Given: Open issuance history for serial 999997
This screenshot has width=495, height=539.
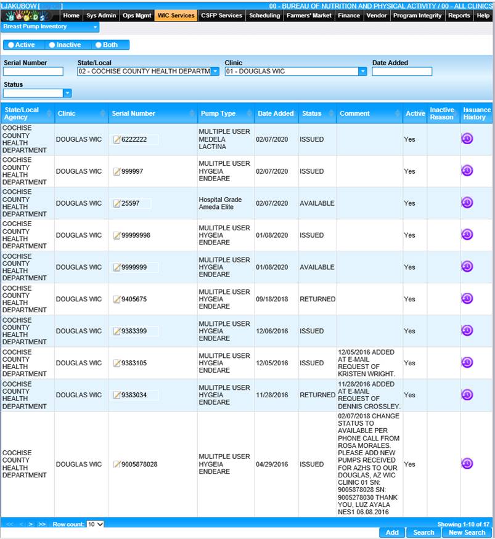Looking at the screenshot, I should pyautogui.click(x=467, y=171).
